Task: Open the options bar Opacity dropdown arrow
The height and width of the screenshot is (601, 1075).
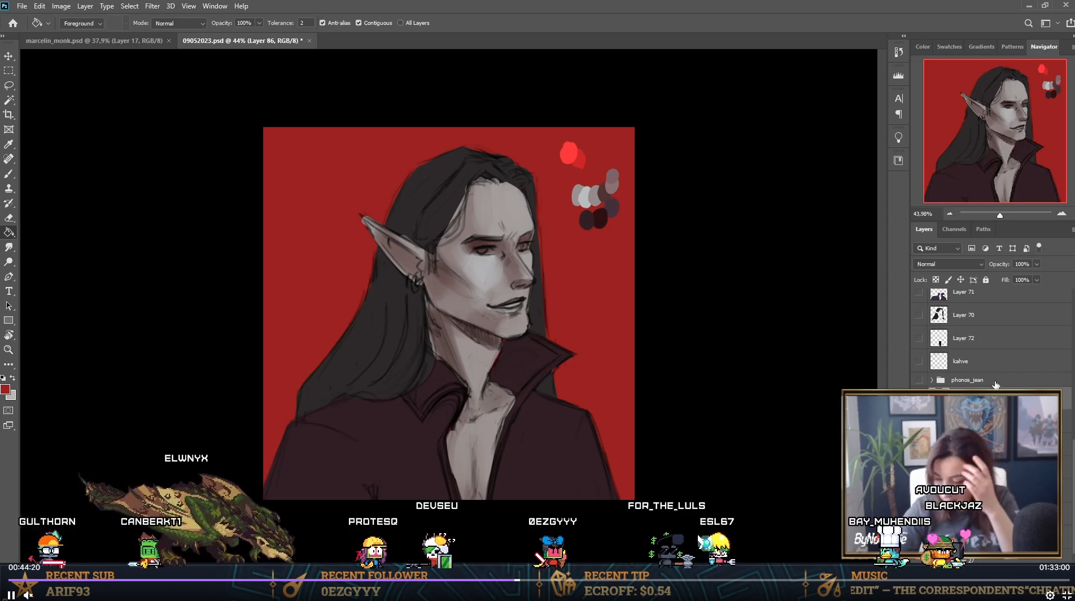Action: 259,23
